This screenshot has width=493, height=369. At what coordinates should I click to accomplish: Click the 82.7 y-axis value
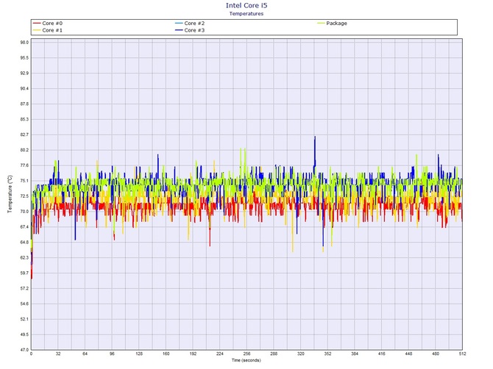(24, 135)
